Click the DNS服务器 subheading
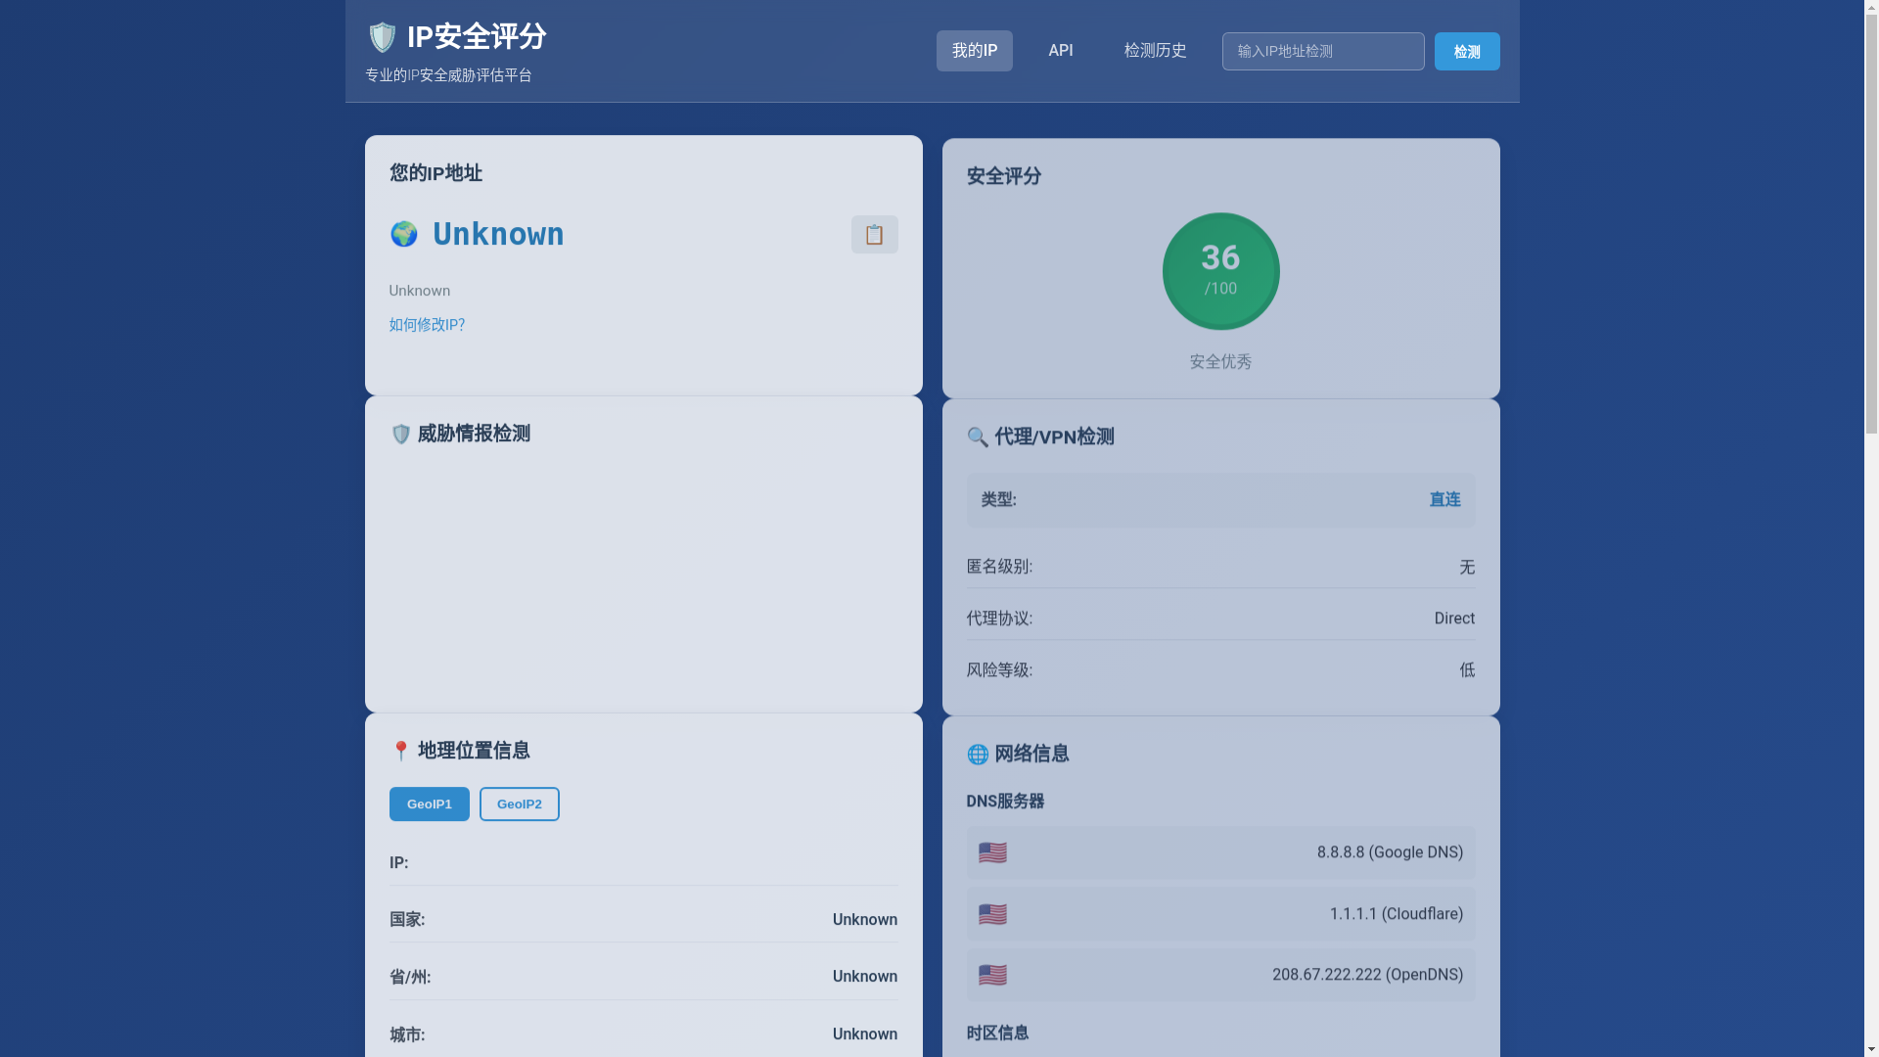 pyautogui.click(x=1005, y=802)
